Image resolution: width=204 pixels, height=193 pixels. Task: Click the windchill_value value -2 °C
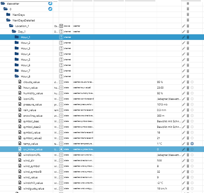coord(160,183)
